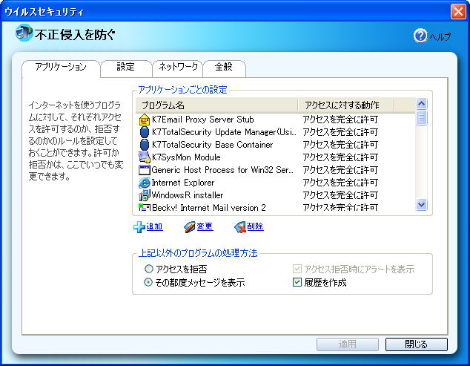The width and height of the screenshot is (470, 366).
Task: Click the K7TotalSecurity Update Manager shield icon
Action: 145,132
